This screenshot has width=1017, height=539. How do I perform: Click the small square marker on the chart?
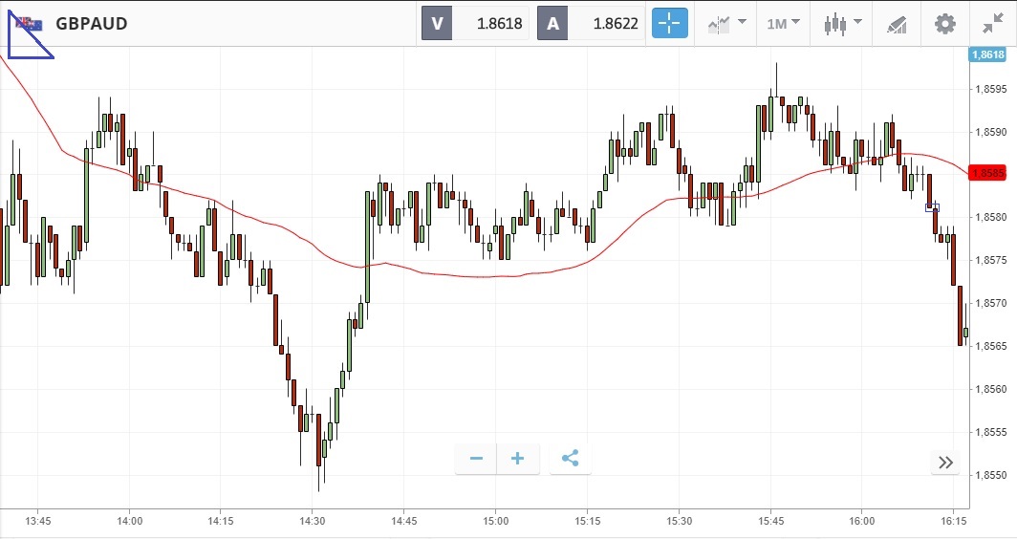(933, 206)
